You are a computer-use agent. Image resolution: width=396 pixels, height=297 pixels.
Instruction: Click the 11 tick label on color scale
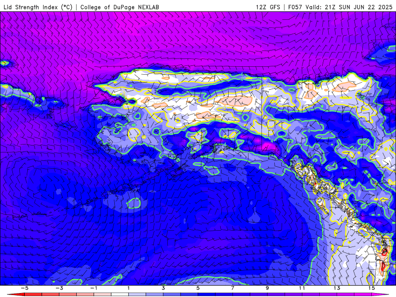pyautogui.click(x=302, y=288)
